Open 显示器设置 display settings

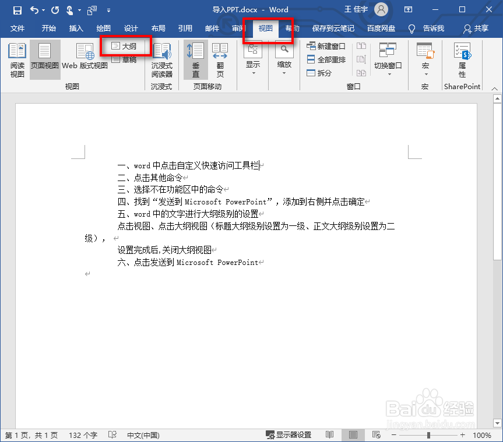(x=289, y=435)
